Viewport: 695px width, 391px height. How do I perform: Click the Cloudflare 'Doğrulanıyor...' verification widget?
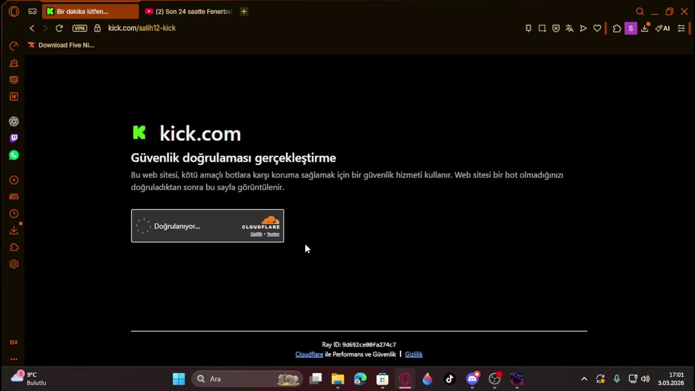click(x=207, y=226)
